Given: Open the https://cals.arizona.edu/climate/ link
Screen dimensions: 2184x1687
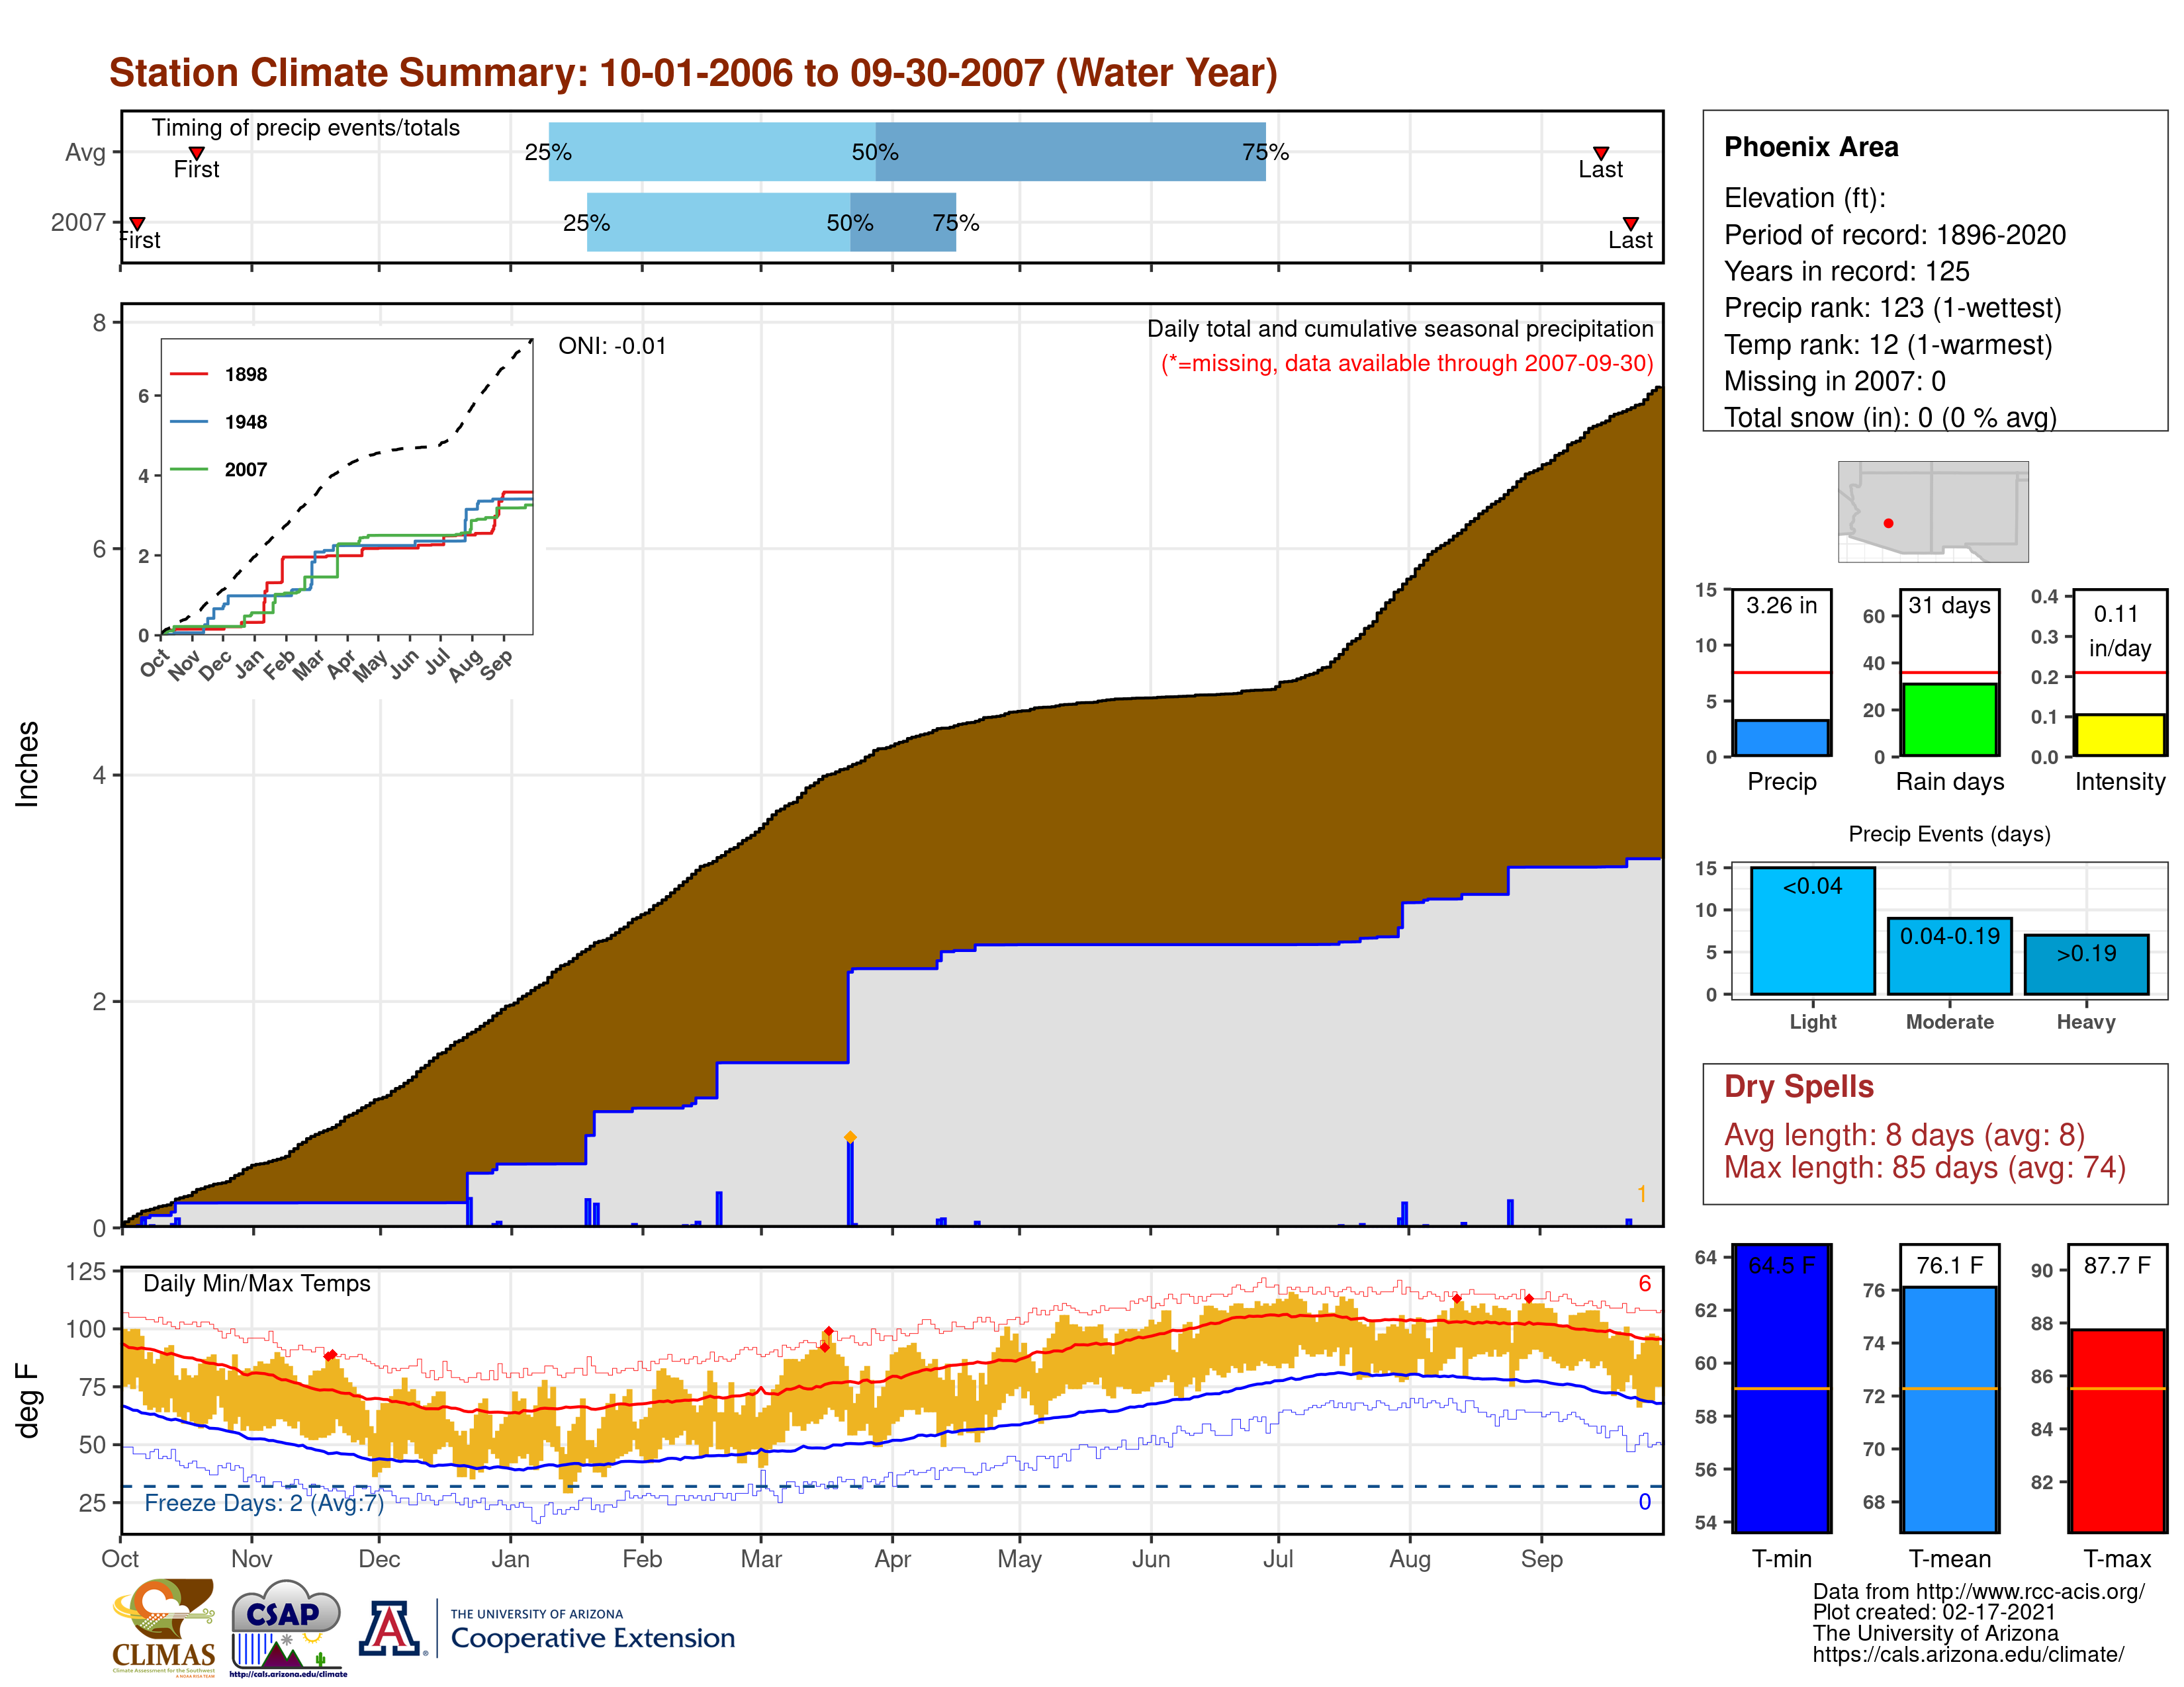Looking at the screenshot, I should [x=1968, y=1654].
